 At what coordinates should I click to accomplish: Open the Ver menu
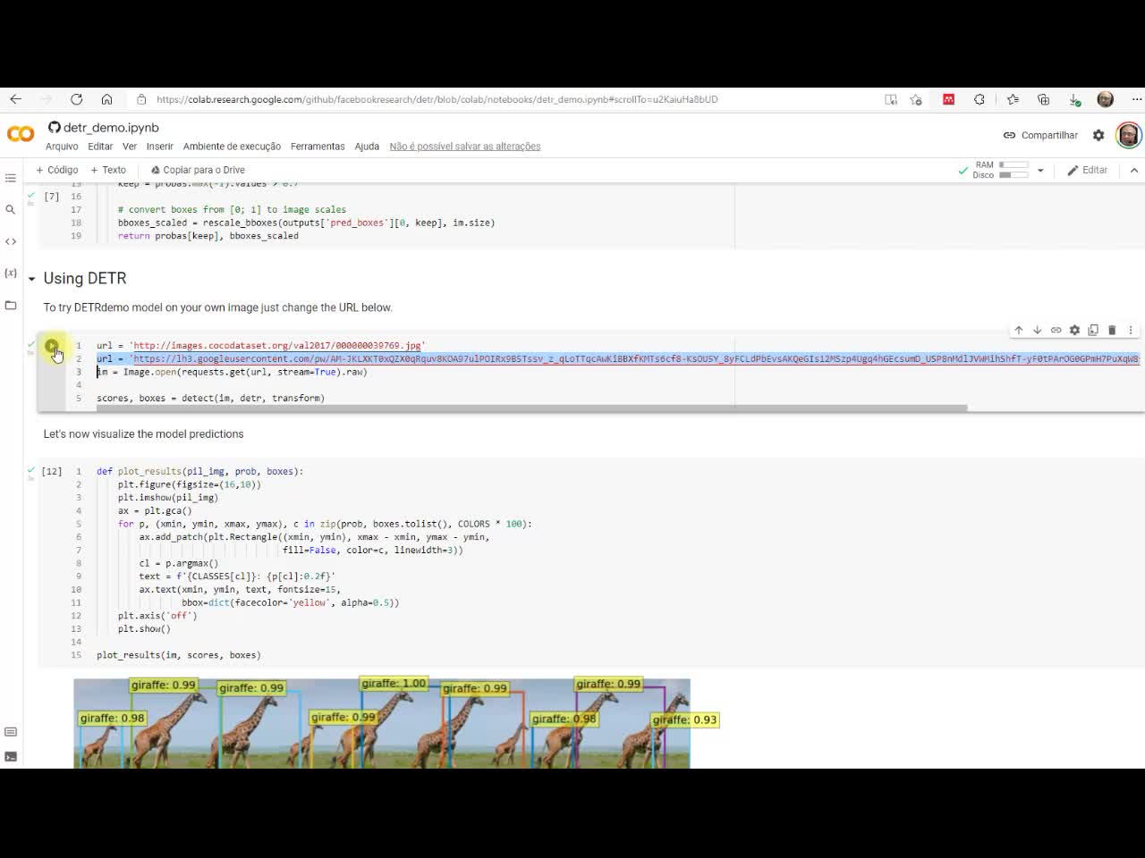coord(130,147)
